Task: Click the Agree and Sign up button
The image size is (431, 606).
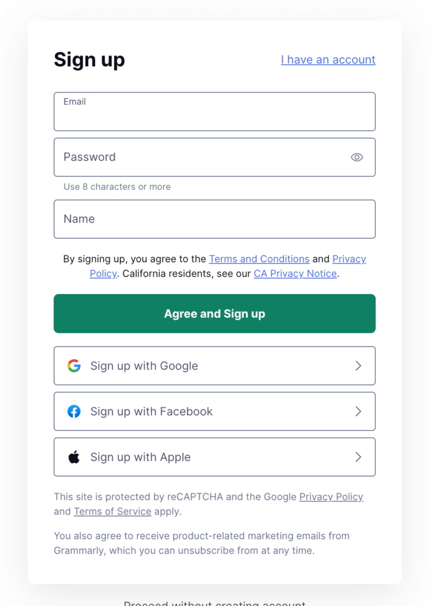Action: point(215,314)
